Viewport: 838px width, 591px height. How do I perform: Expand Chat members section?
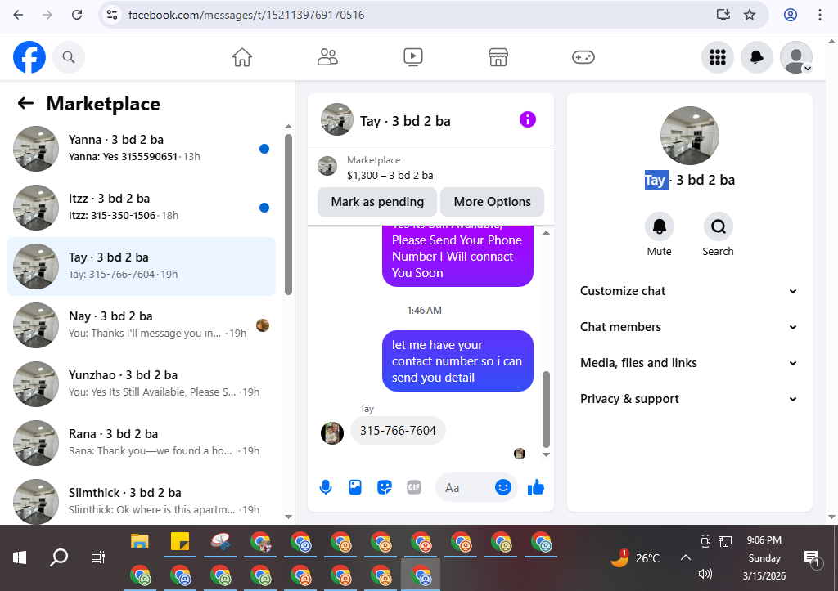pyautogui.click(x=688, y=327)
